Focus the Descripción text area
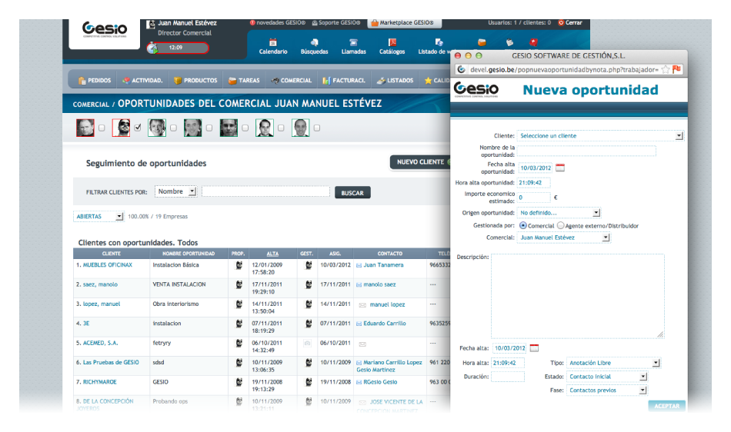The height and width of the screenshot is (432, 731). (578, 296)
